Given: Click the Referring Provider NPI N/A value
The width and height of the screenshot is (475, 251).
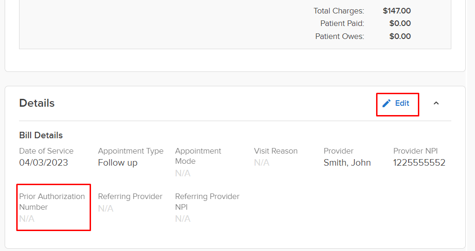Looking at the screenshot, I should click(x=182, y=219).
